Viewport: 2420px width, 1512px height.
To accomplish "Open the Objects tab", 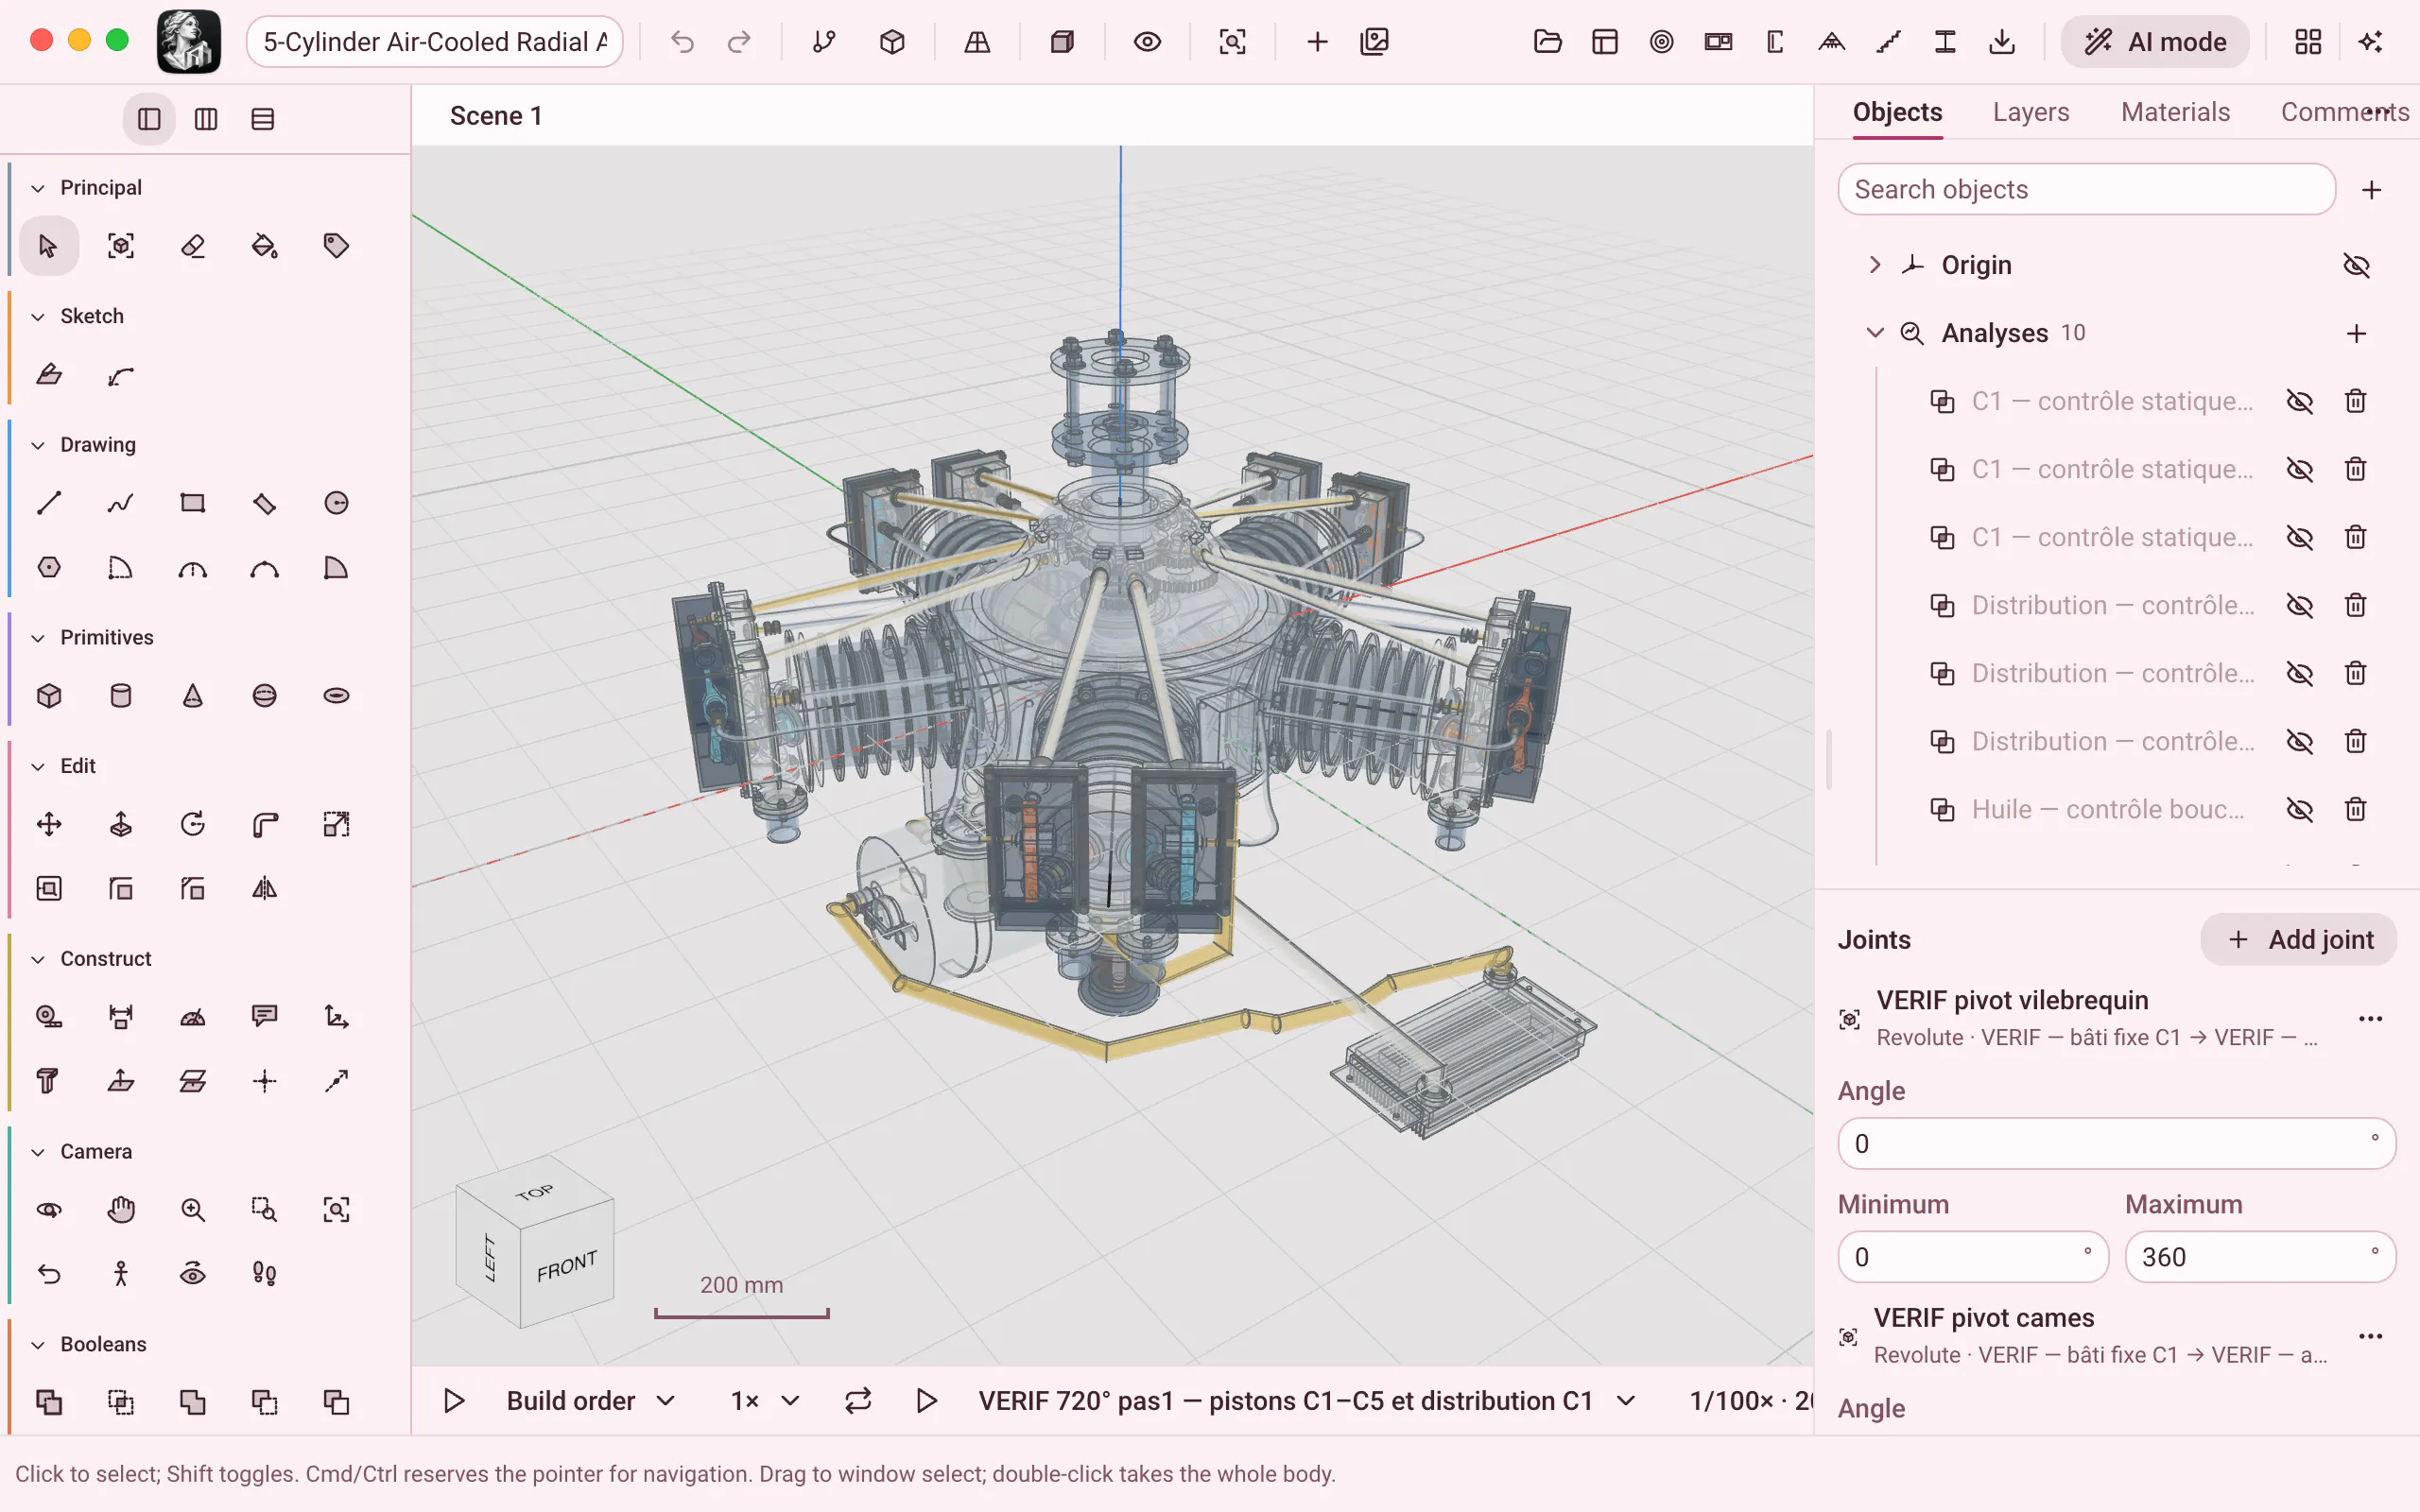I will [x=1897, y=112].
